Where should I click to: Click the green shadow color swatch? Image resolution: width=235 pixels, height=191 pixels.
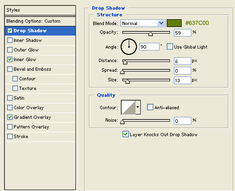tap(174, 23)
